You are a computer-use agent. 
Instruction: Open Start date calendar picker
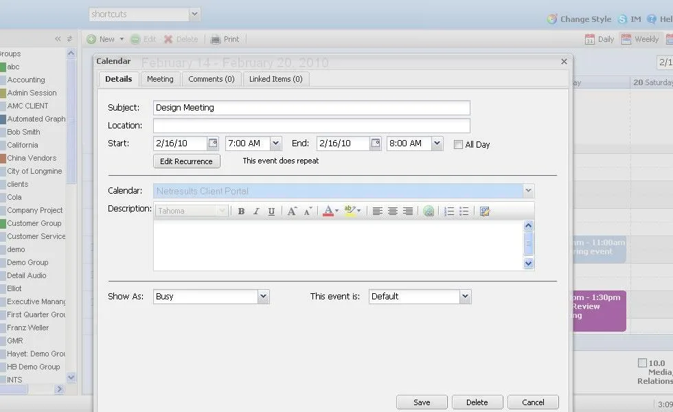tap(213, 144)
